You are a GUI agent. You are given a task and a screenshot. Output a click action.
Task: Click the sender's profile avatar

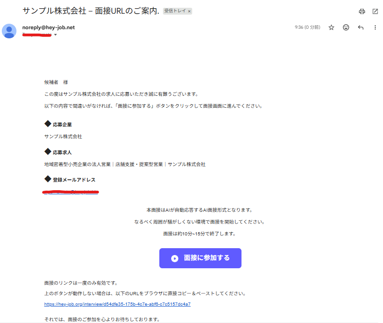[9, 31]
